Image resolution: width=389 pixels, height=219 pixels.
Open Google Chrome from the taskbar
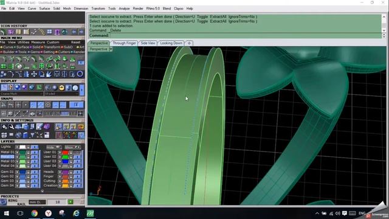35,214
